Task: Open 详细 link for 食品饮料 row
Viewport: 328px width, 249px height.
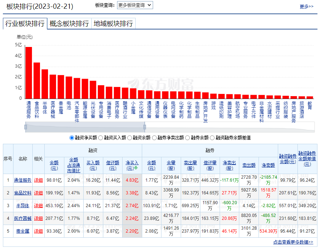Action: (x=38, y=193)
